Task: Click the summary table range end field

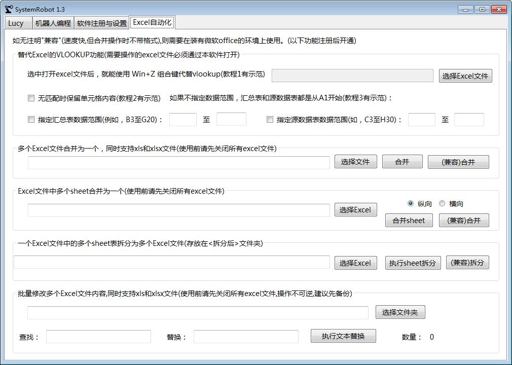Action: [x=231, y=120]
